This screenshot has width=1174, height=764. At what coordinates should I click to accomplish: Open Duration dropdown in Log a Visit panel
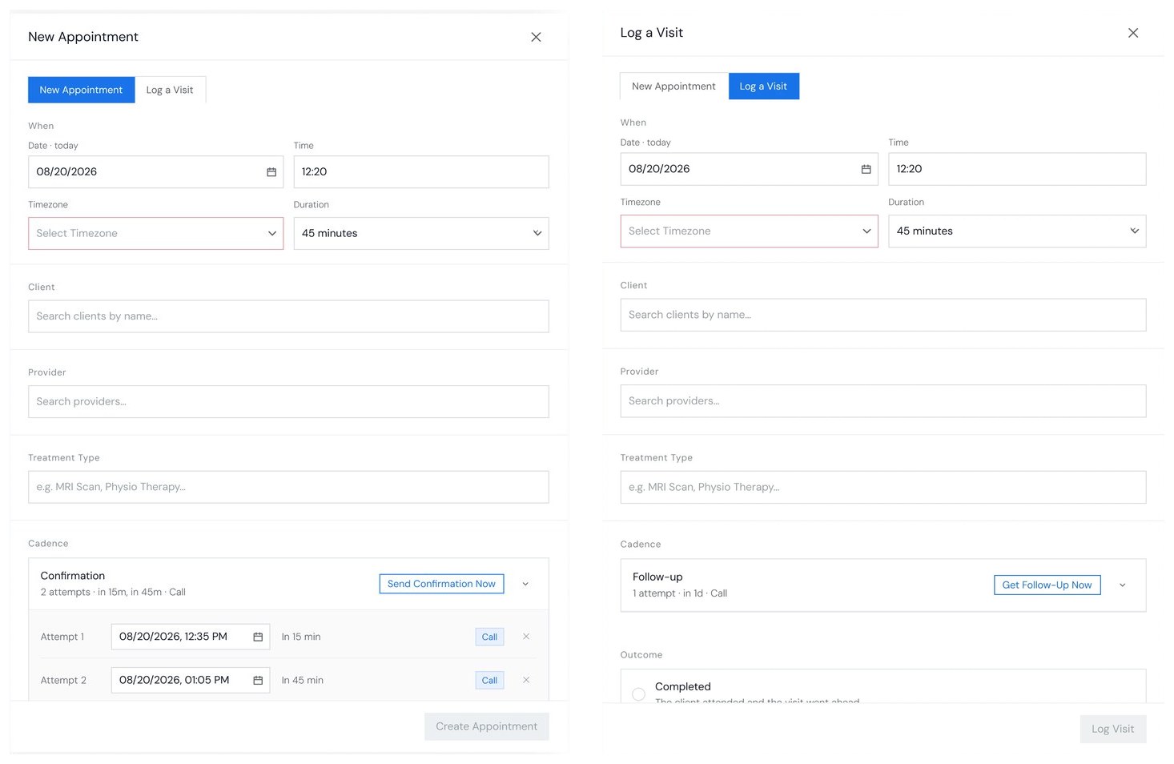pos(1017,231)
